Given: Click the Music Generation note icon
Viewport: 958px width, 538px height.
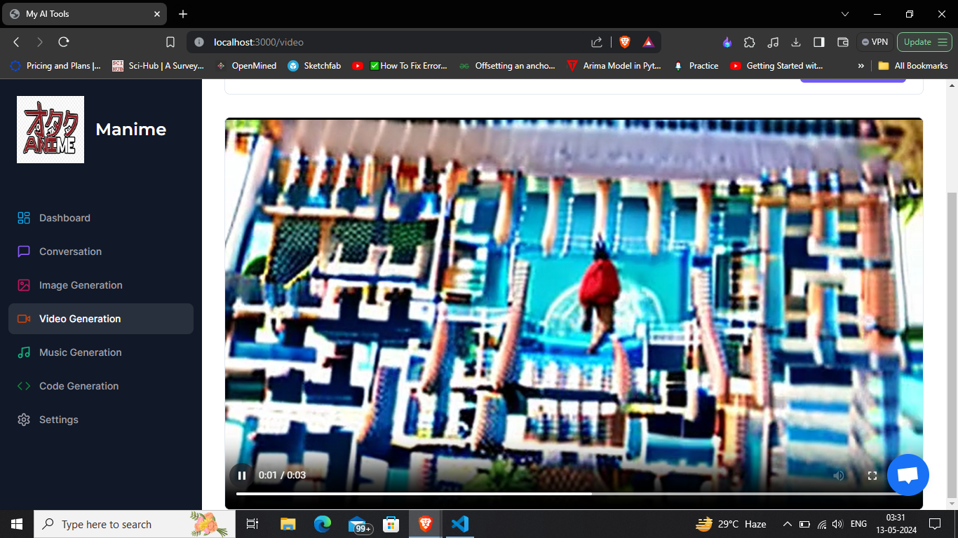Looking at the screenshot, I should 24,352.
